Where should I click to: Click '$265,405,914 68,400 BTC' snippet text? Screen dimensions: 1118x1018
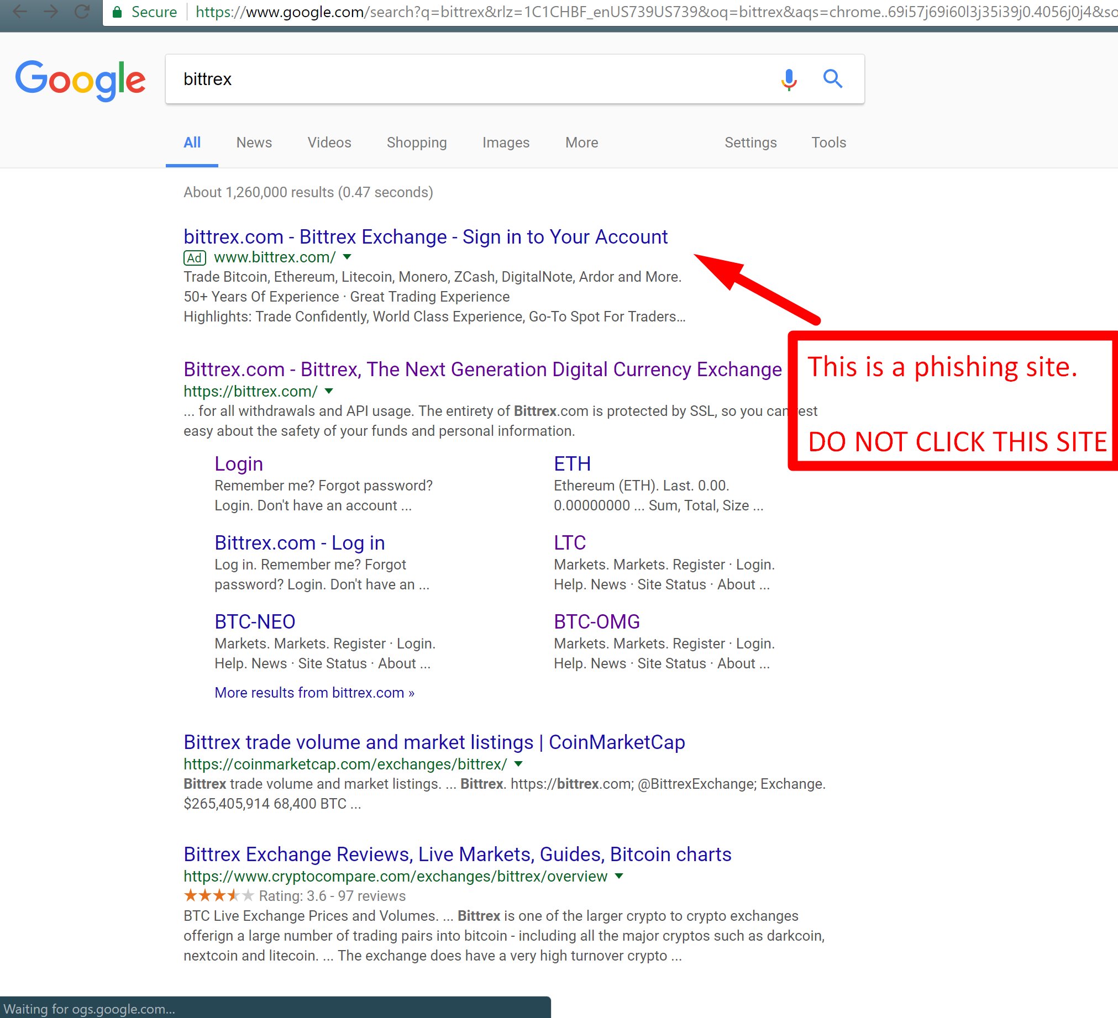[x=272, y=804]
